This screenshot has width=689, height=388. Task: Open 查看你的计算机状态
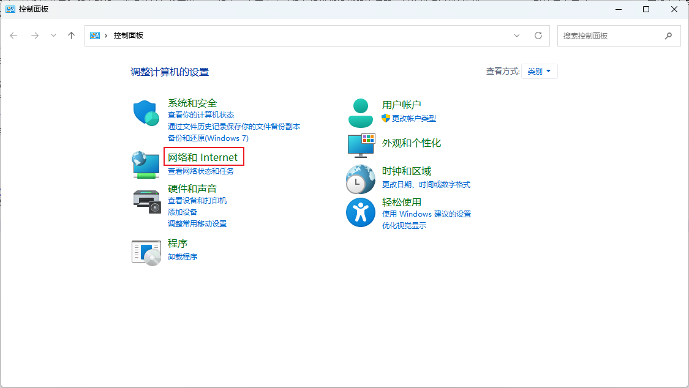coord(200,114)
